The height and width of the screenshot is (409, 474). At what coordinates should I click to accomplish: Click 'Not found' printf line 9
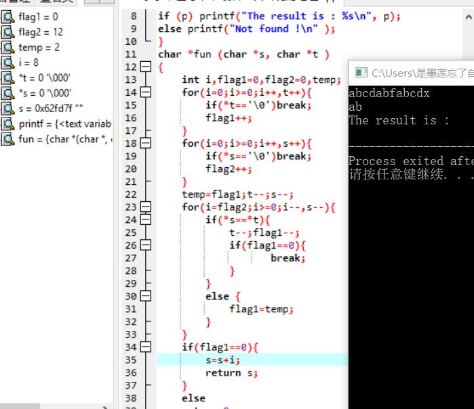click(x=246, y=29)
